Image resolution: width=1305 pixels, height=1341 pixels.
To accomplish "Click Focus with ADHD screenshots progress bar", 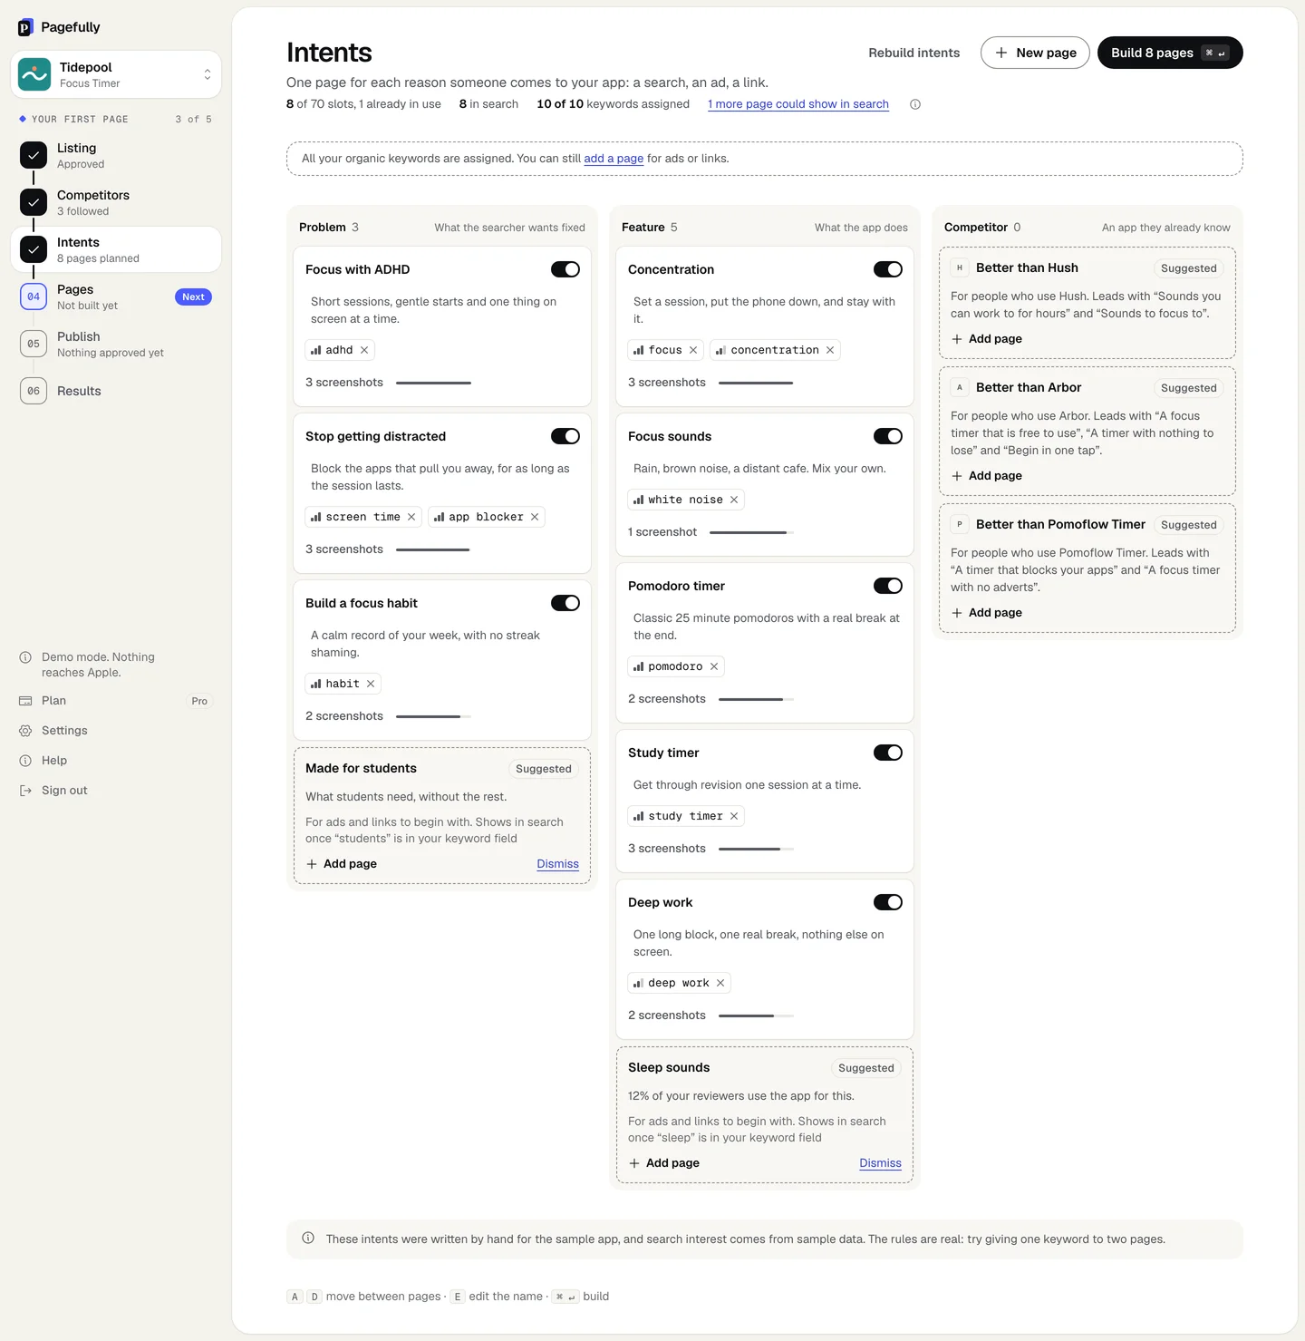I will (x=433, y=383).
